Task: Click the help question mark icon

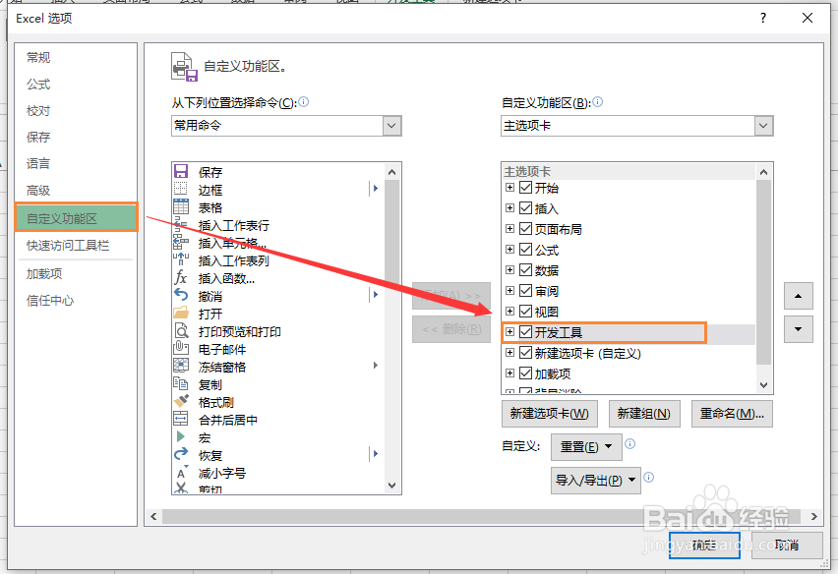Action: click(763, 18)
